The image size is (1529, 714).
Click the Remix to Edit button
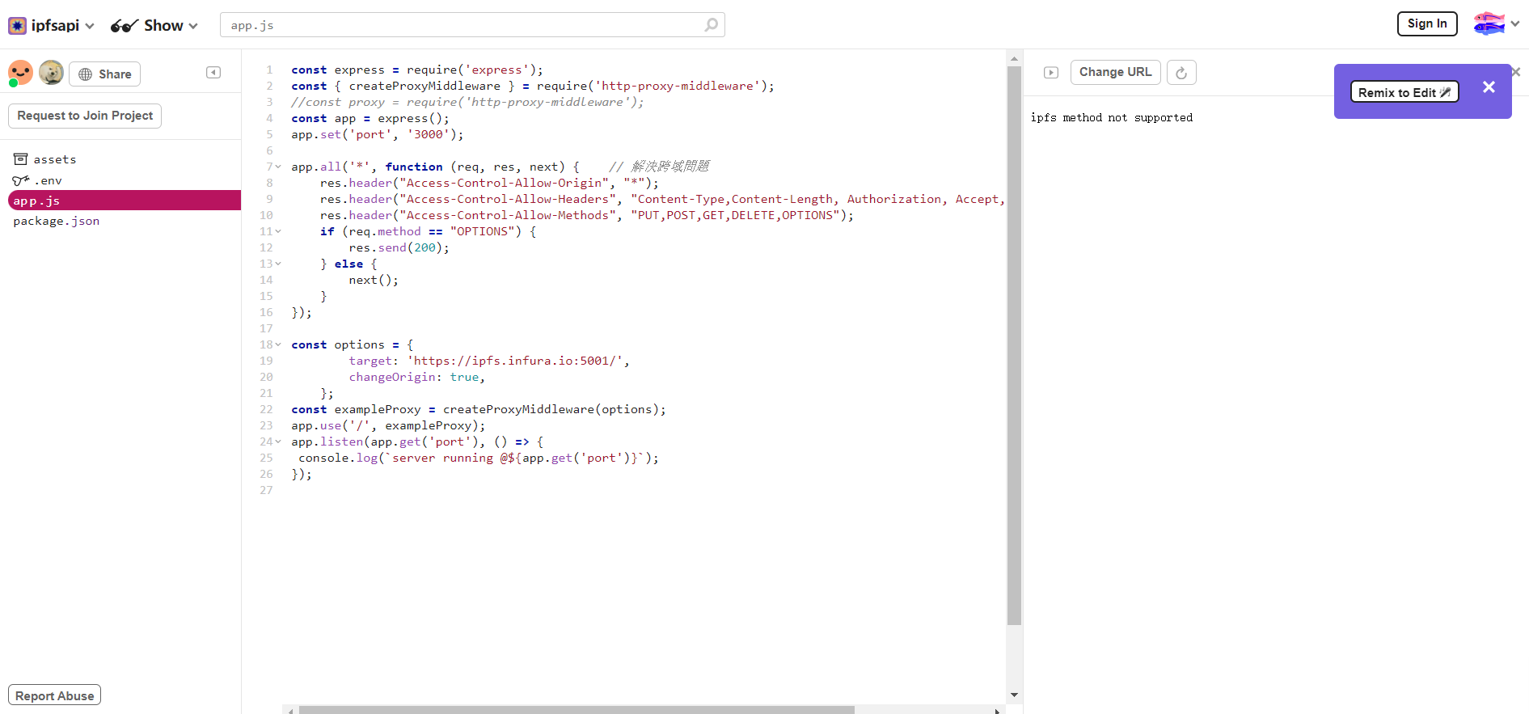1404,92
